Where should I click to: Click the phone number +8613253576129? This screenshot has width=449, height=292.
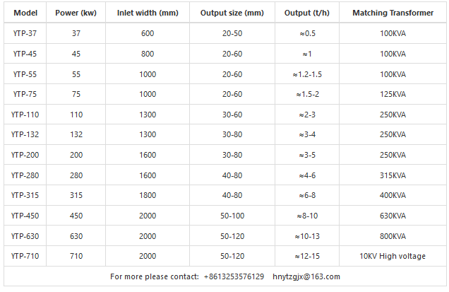point(234,276)
